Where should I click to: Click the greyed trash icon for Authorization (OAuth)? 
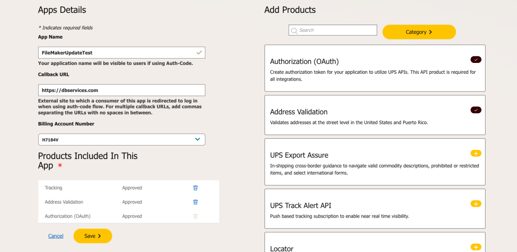(195, 216)
